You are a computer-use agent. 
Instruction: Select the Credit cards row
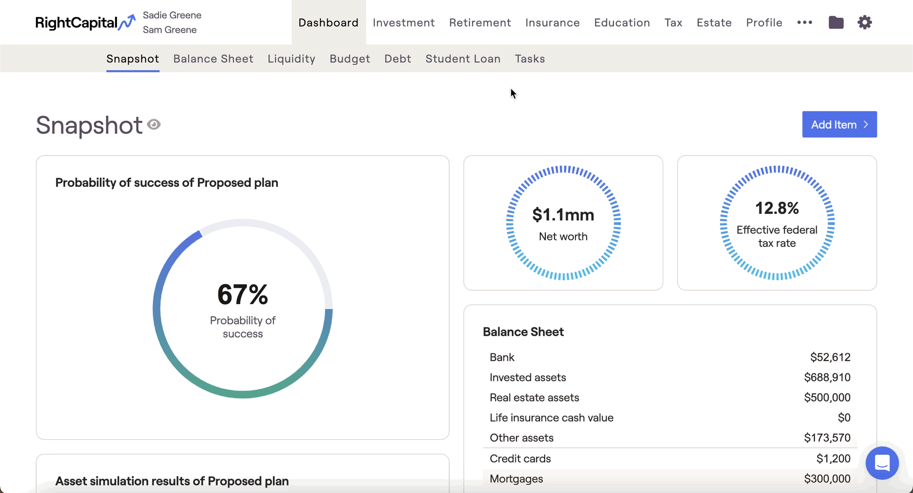point(670,458)
